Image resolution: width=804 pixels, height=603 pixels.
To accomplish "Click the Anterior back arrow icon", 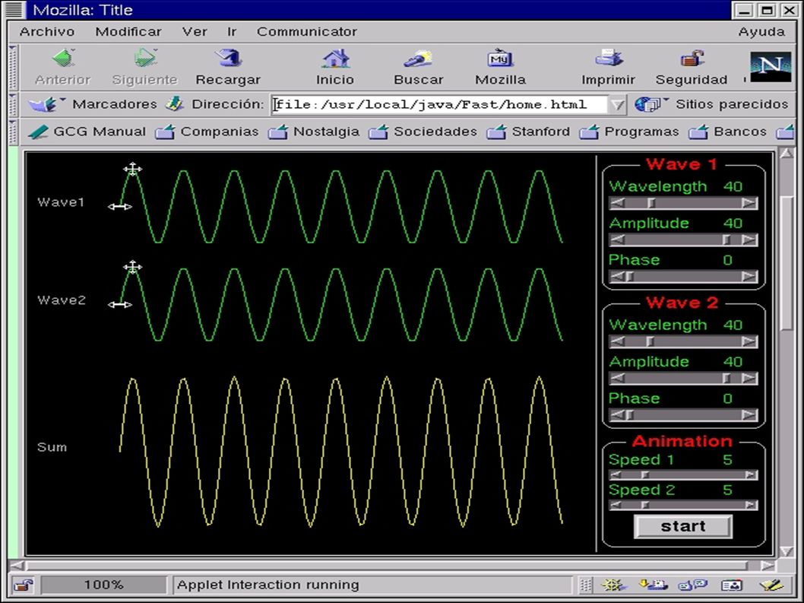I will (64, 59).
